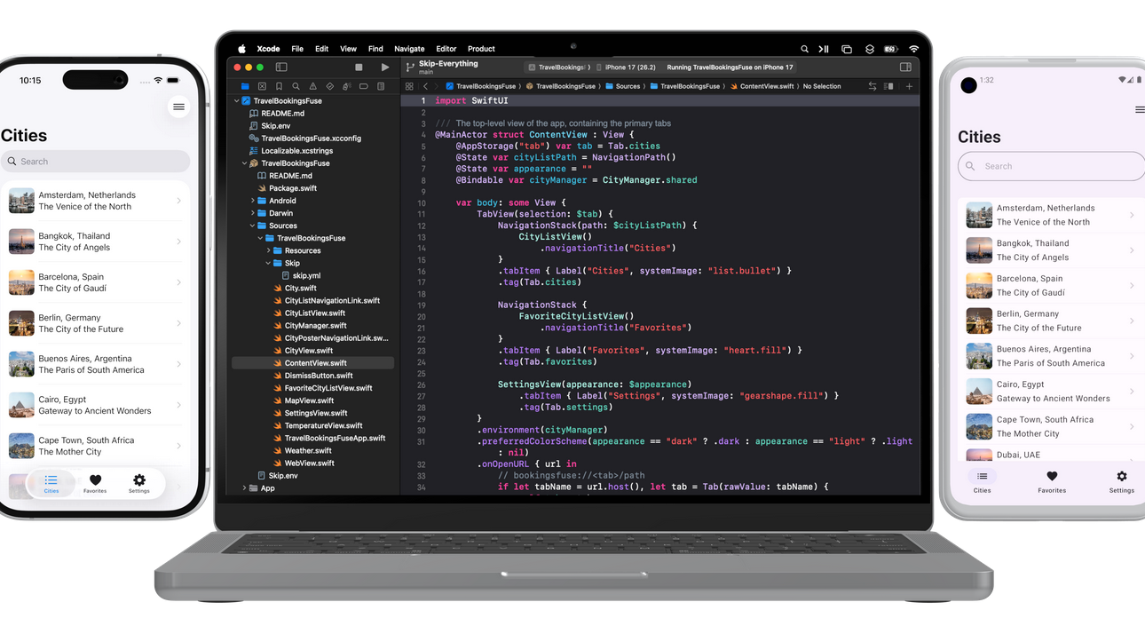This screenshot has height=626, width=1145.
Task: Add a new editor pane
Action: pyautogui.click(x=909, y=87)
